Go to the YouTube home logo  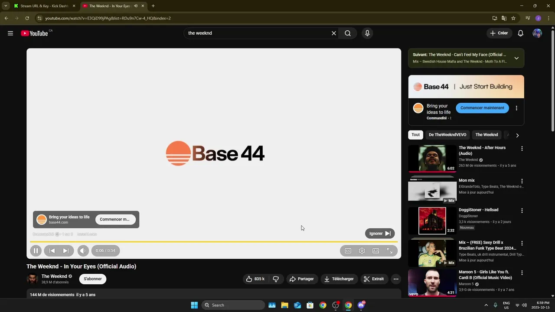[34, 33]
